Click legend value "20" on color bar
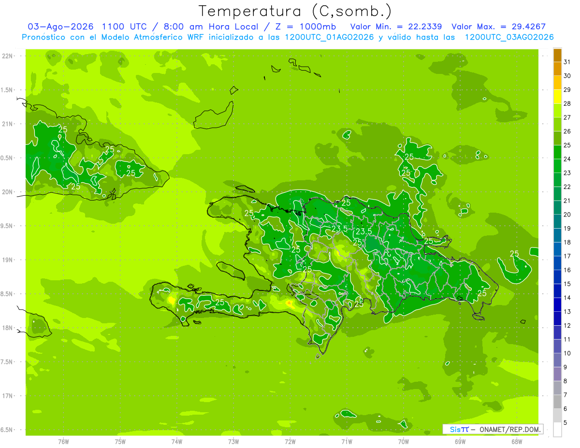The width and height of the screenshot is (580, 448). tap(567, 215)
